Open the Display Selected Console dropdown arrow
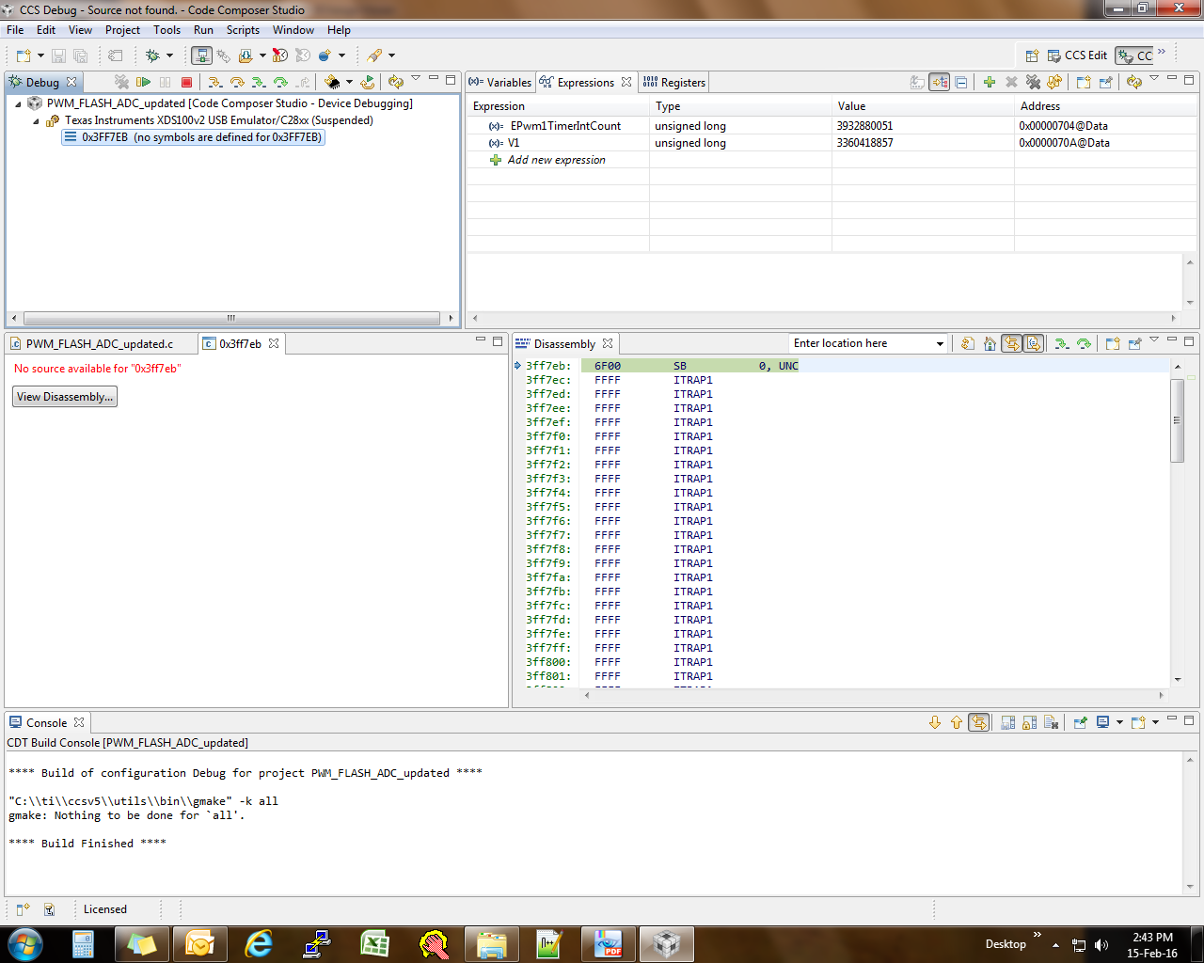 click(x=1119, y=722)
